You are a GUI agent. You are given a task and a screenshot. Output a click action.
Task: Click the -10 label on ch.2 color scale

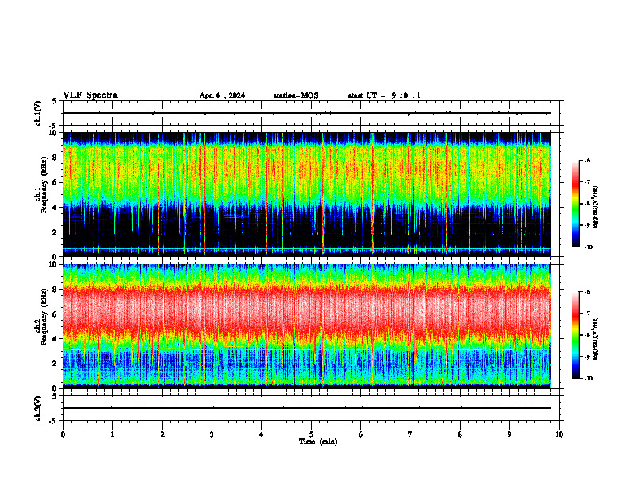[x=589, y=379]
